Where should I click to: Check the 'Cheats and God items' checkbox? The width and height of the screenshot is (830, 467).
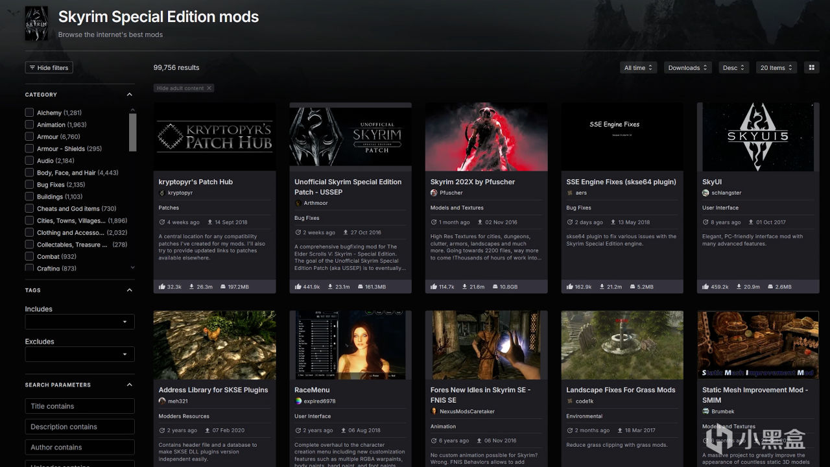pos(29,208)
